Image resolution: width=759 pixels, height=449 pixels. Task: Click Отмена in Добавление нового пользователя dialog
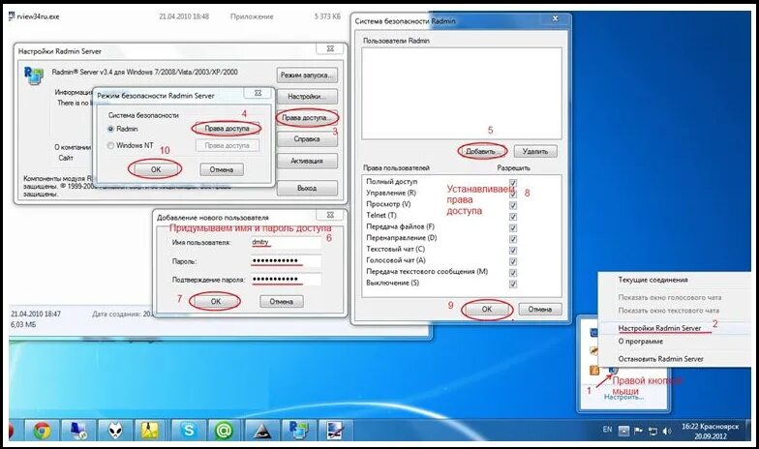click(x=282, y=302)
